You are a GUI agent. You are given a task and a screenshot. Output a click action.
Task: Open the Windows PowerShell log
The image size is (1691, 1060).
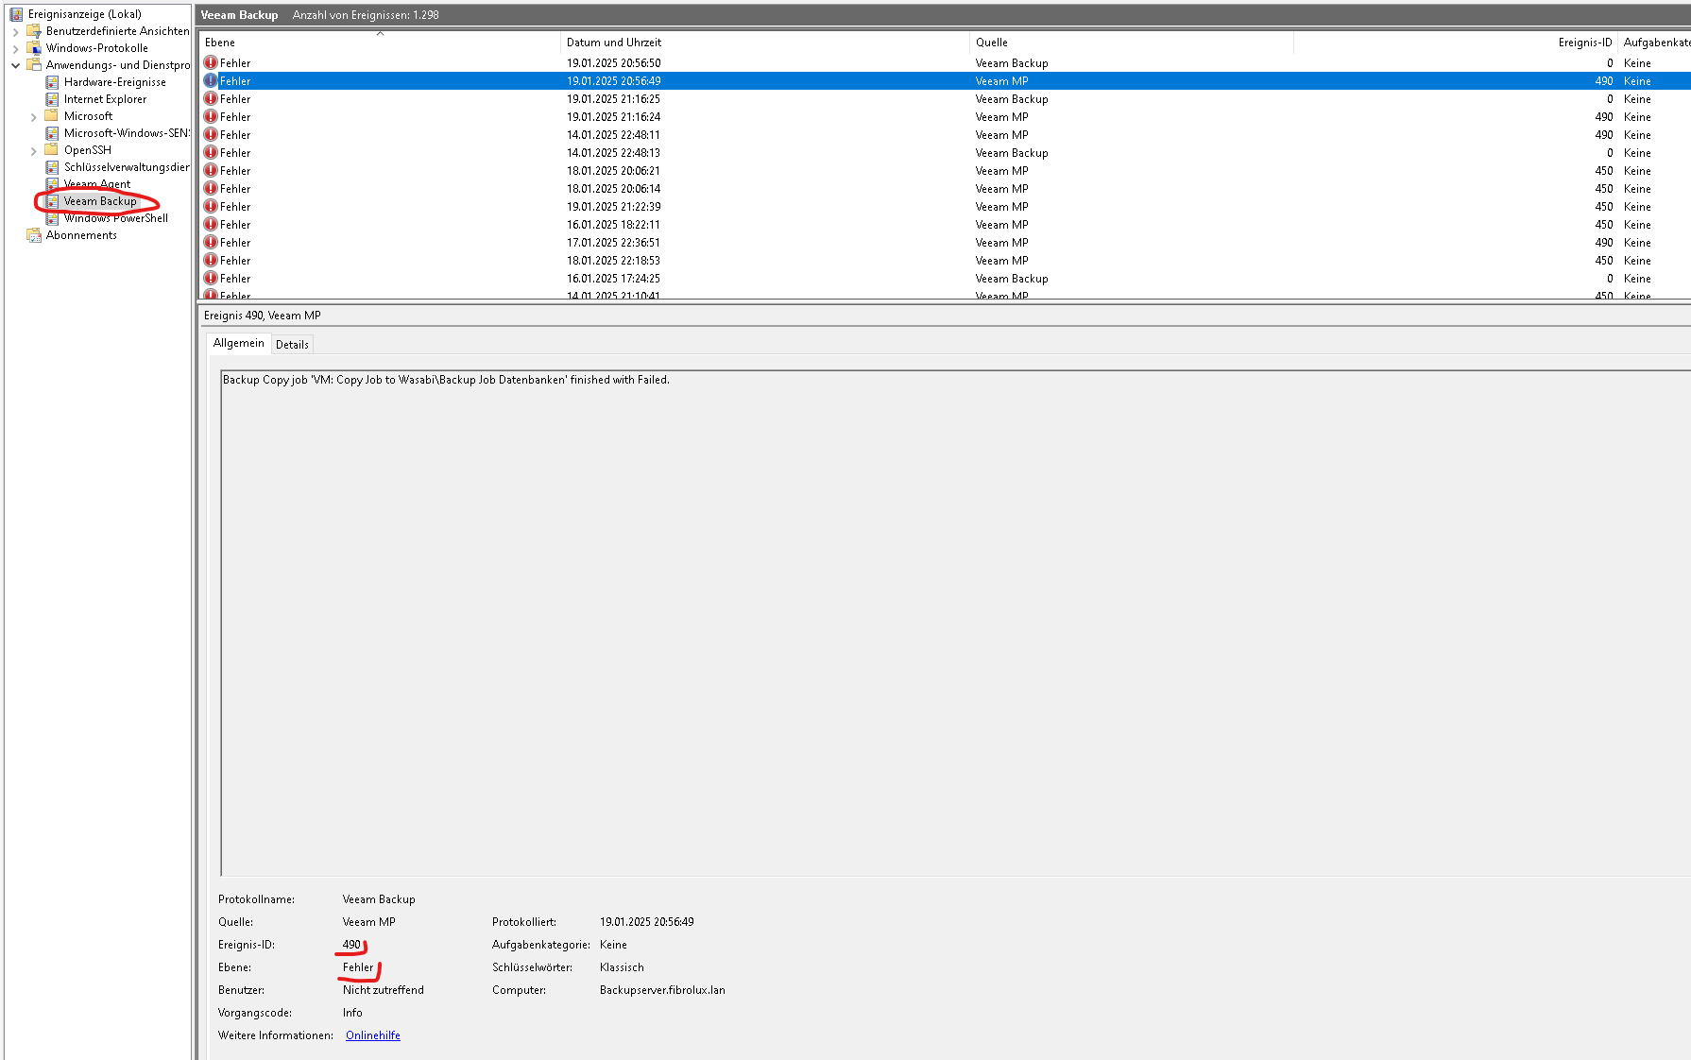(116, 218)
